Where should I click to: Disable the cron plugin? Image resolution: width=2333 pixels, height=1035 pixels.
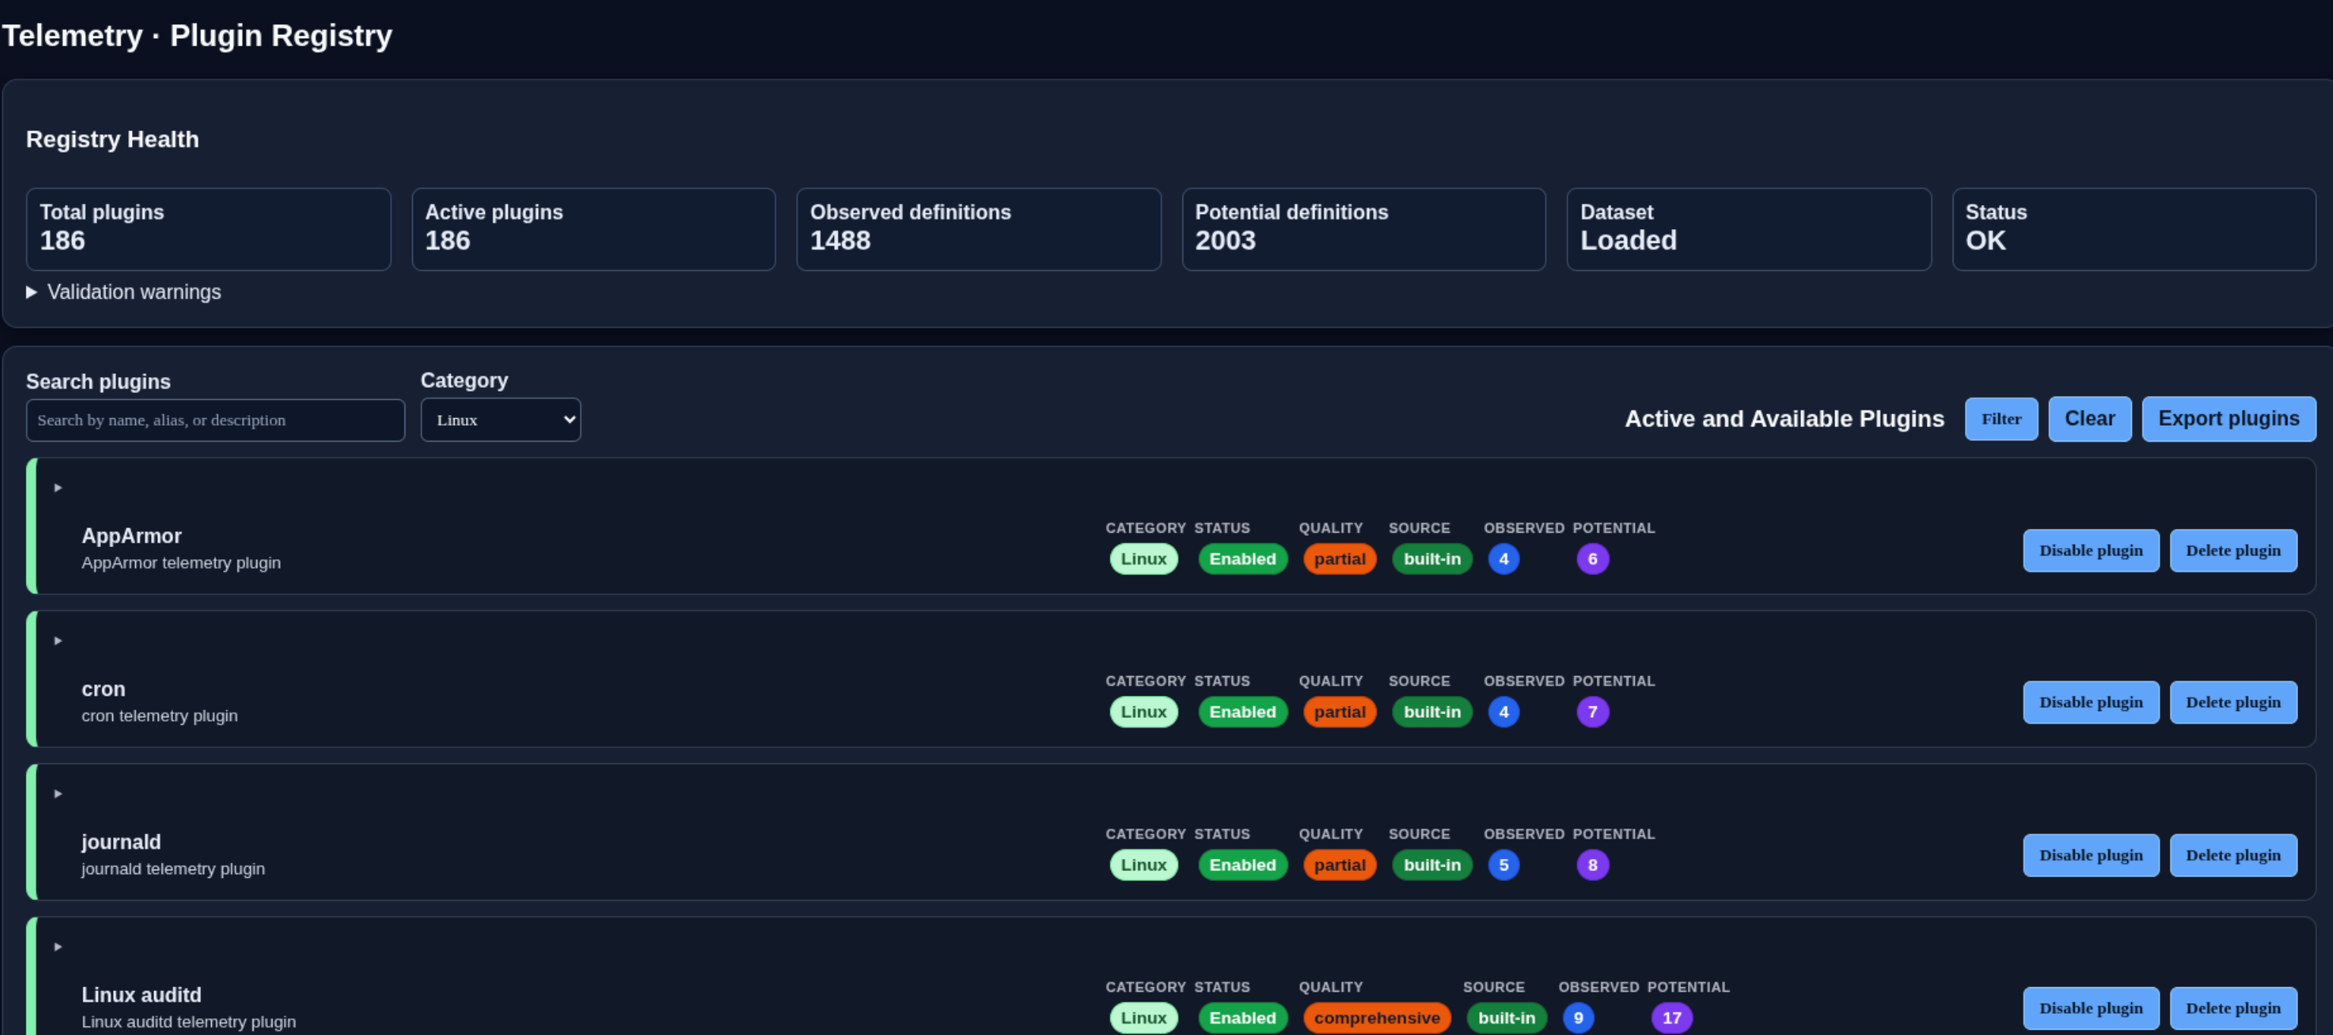pos(2090,702)
